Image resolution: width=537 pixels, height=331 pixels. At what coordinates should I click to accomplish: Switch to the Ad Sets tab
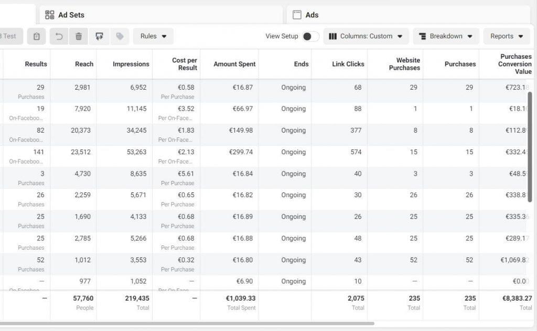[71, 15]
